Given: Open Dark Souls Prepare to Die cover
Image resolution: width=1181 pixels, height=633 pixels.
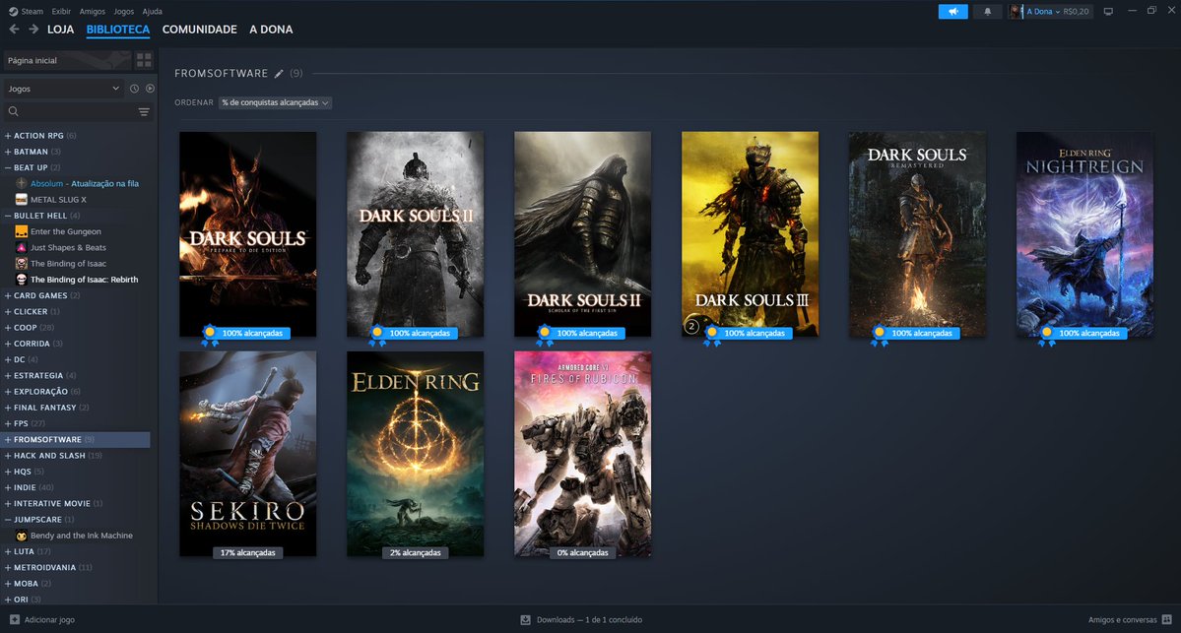Looking at the screenshot, I should [248, 234].
